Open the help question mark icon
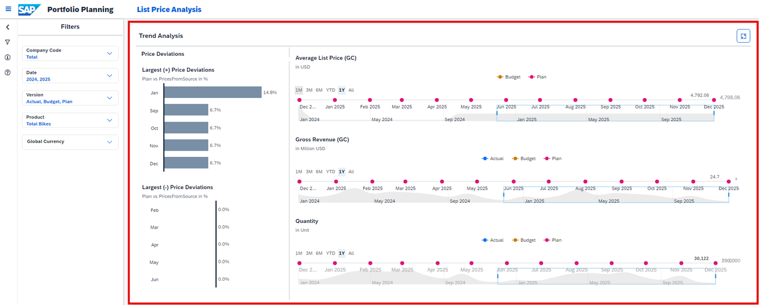This screenshot has height=305, width=759. (8, 73)
